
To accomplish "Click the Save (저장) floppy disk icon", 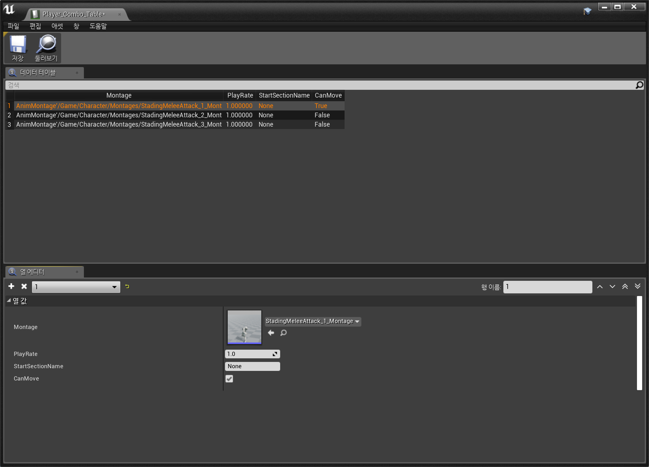I will click(x=18, y=45).
